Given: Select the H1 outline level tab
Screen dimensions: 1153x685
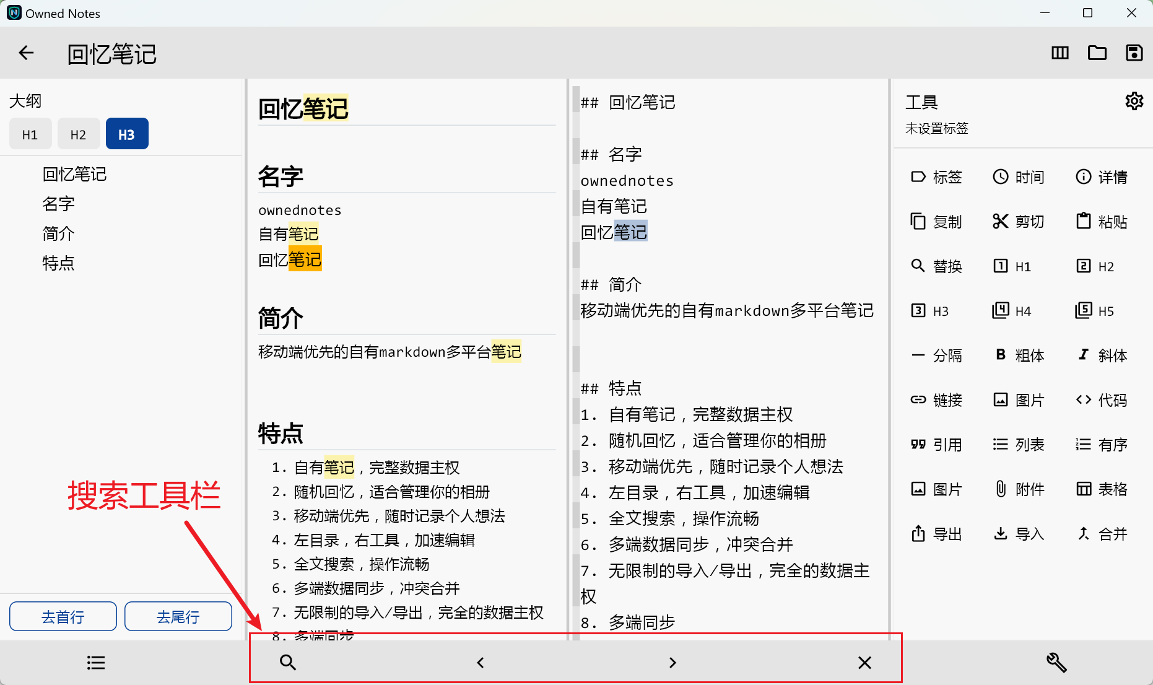Looking at the screenshot, I should [x=30, y=134].
